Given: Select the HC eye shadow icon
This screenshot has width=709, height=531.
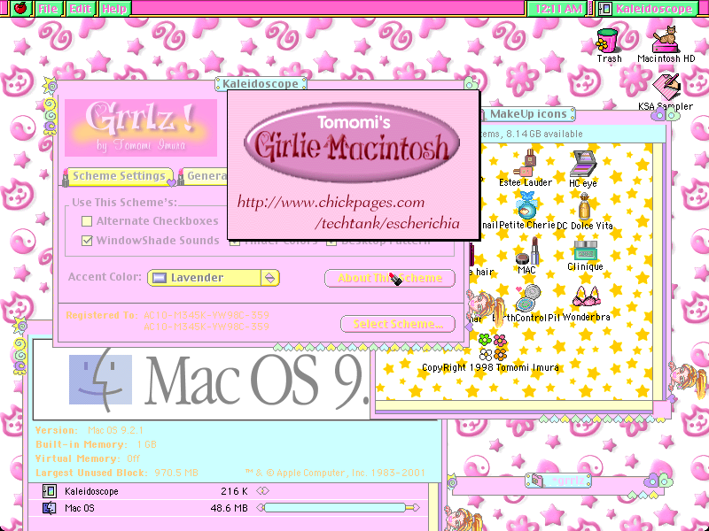Looking at the screenshot, I should coord(583,164).
